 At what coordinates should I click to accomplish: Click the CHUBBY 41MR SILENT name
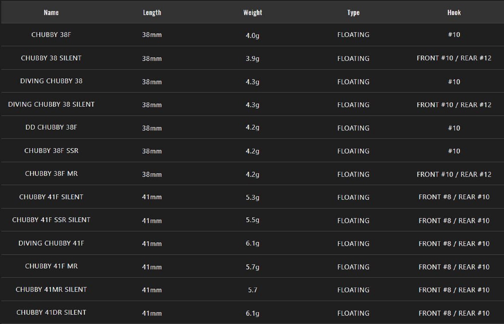(x=51, y=290)
